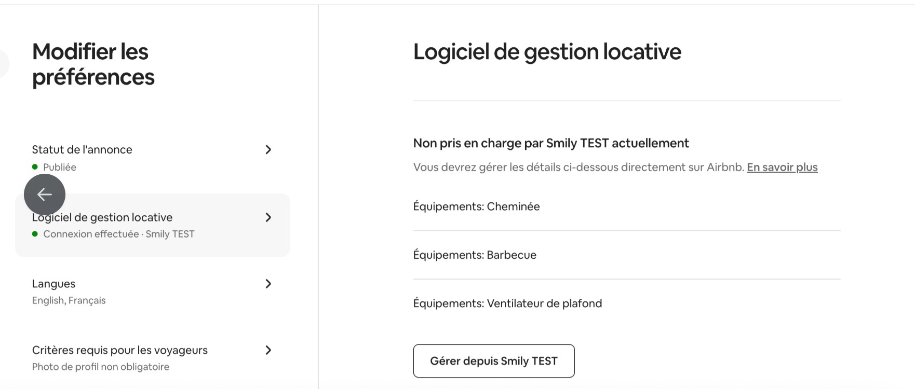Screen dimensions: 915x389
Task: Click the green dot beside Publiée
Action: coord(35,167)
